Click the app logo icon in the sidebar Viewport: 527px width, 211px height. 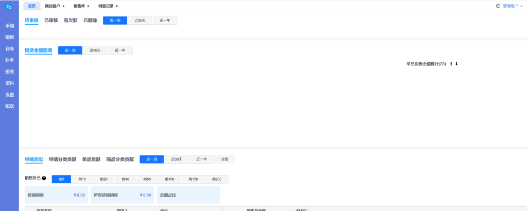9,6
